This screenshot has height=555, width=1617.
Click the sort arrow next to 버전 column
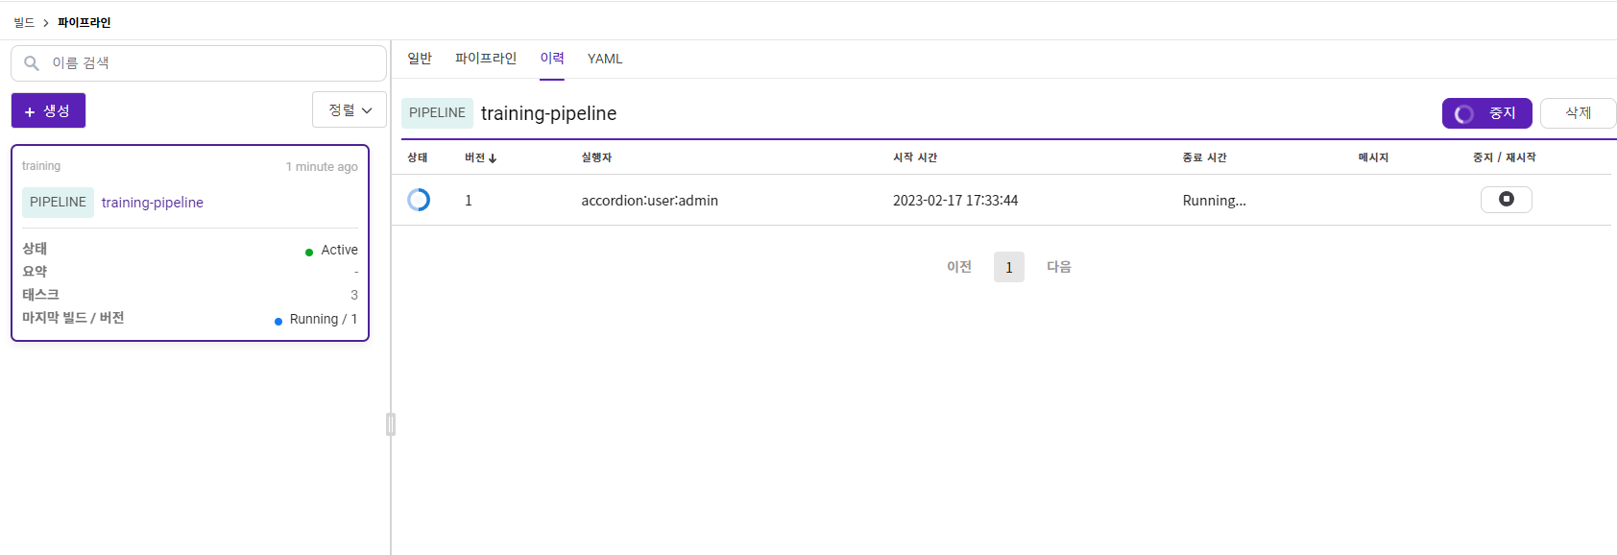(493, 158)
